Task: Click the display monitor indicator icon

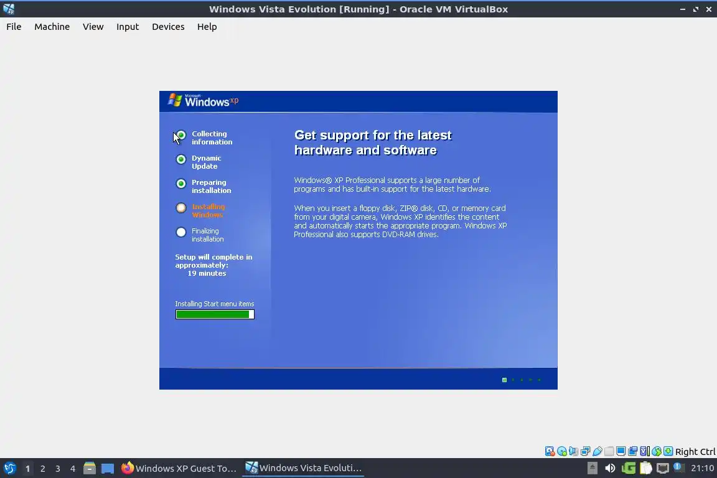Action: tap(621, 451)
